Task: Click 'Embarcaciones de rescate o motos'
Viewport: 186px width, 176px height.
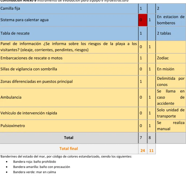Action: [x=31, y=58]
